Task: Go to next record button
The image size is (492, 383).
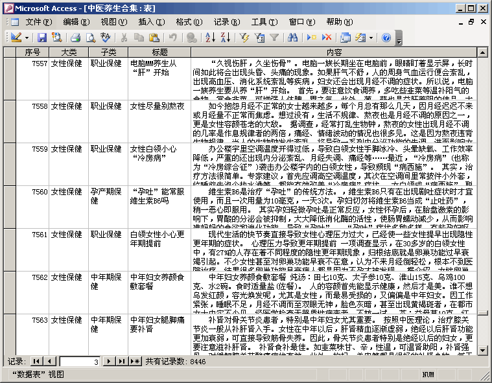Action: point(108,362)
